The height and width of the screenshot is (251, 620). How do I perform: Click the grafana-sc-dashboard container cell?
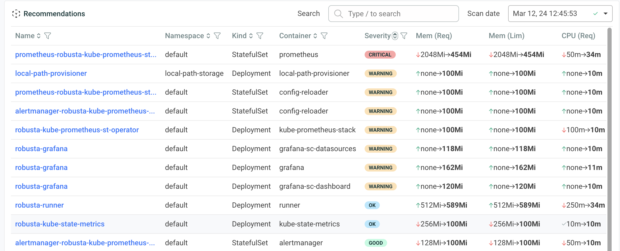tap(315, 186)
